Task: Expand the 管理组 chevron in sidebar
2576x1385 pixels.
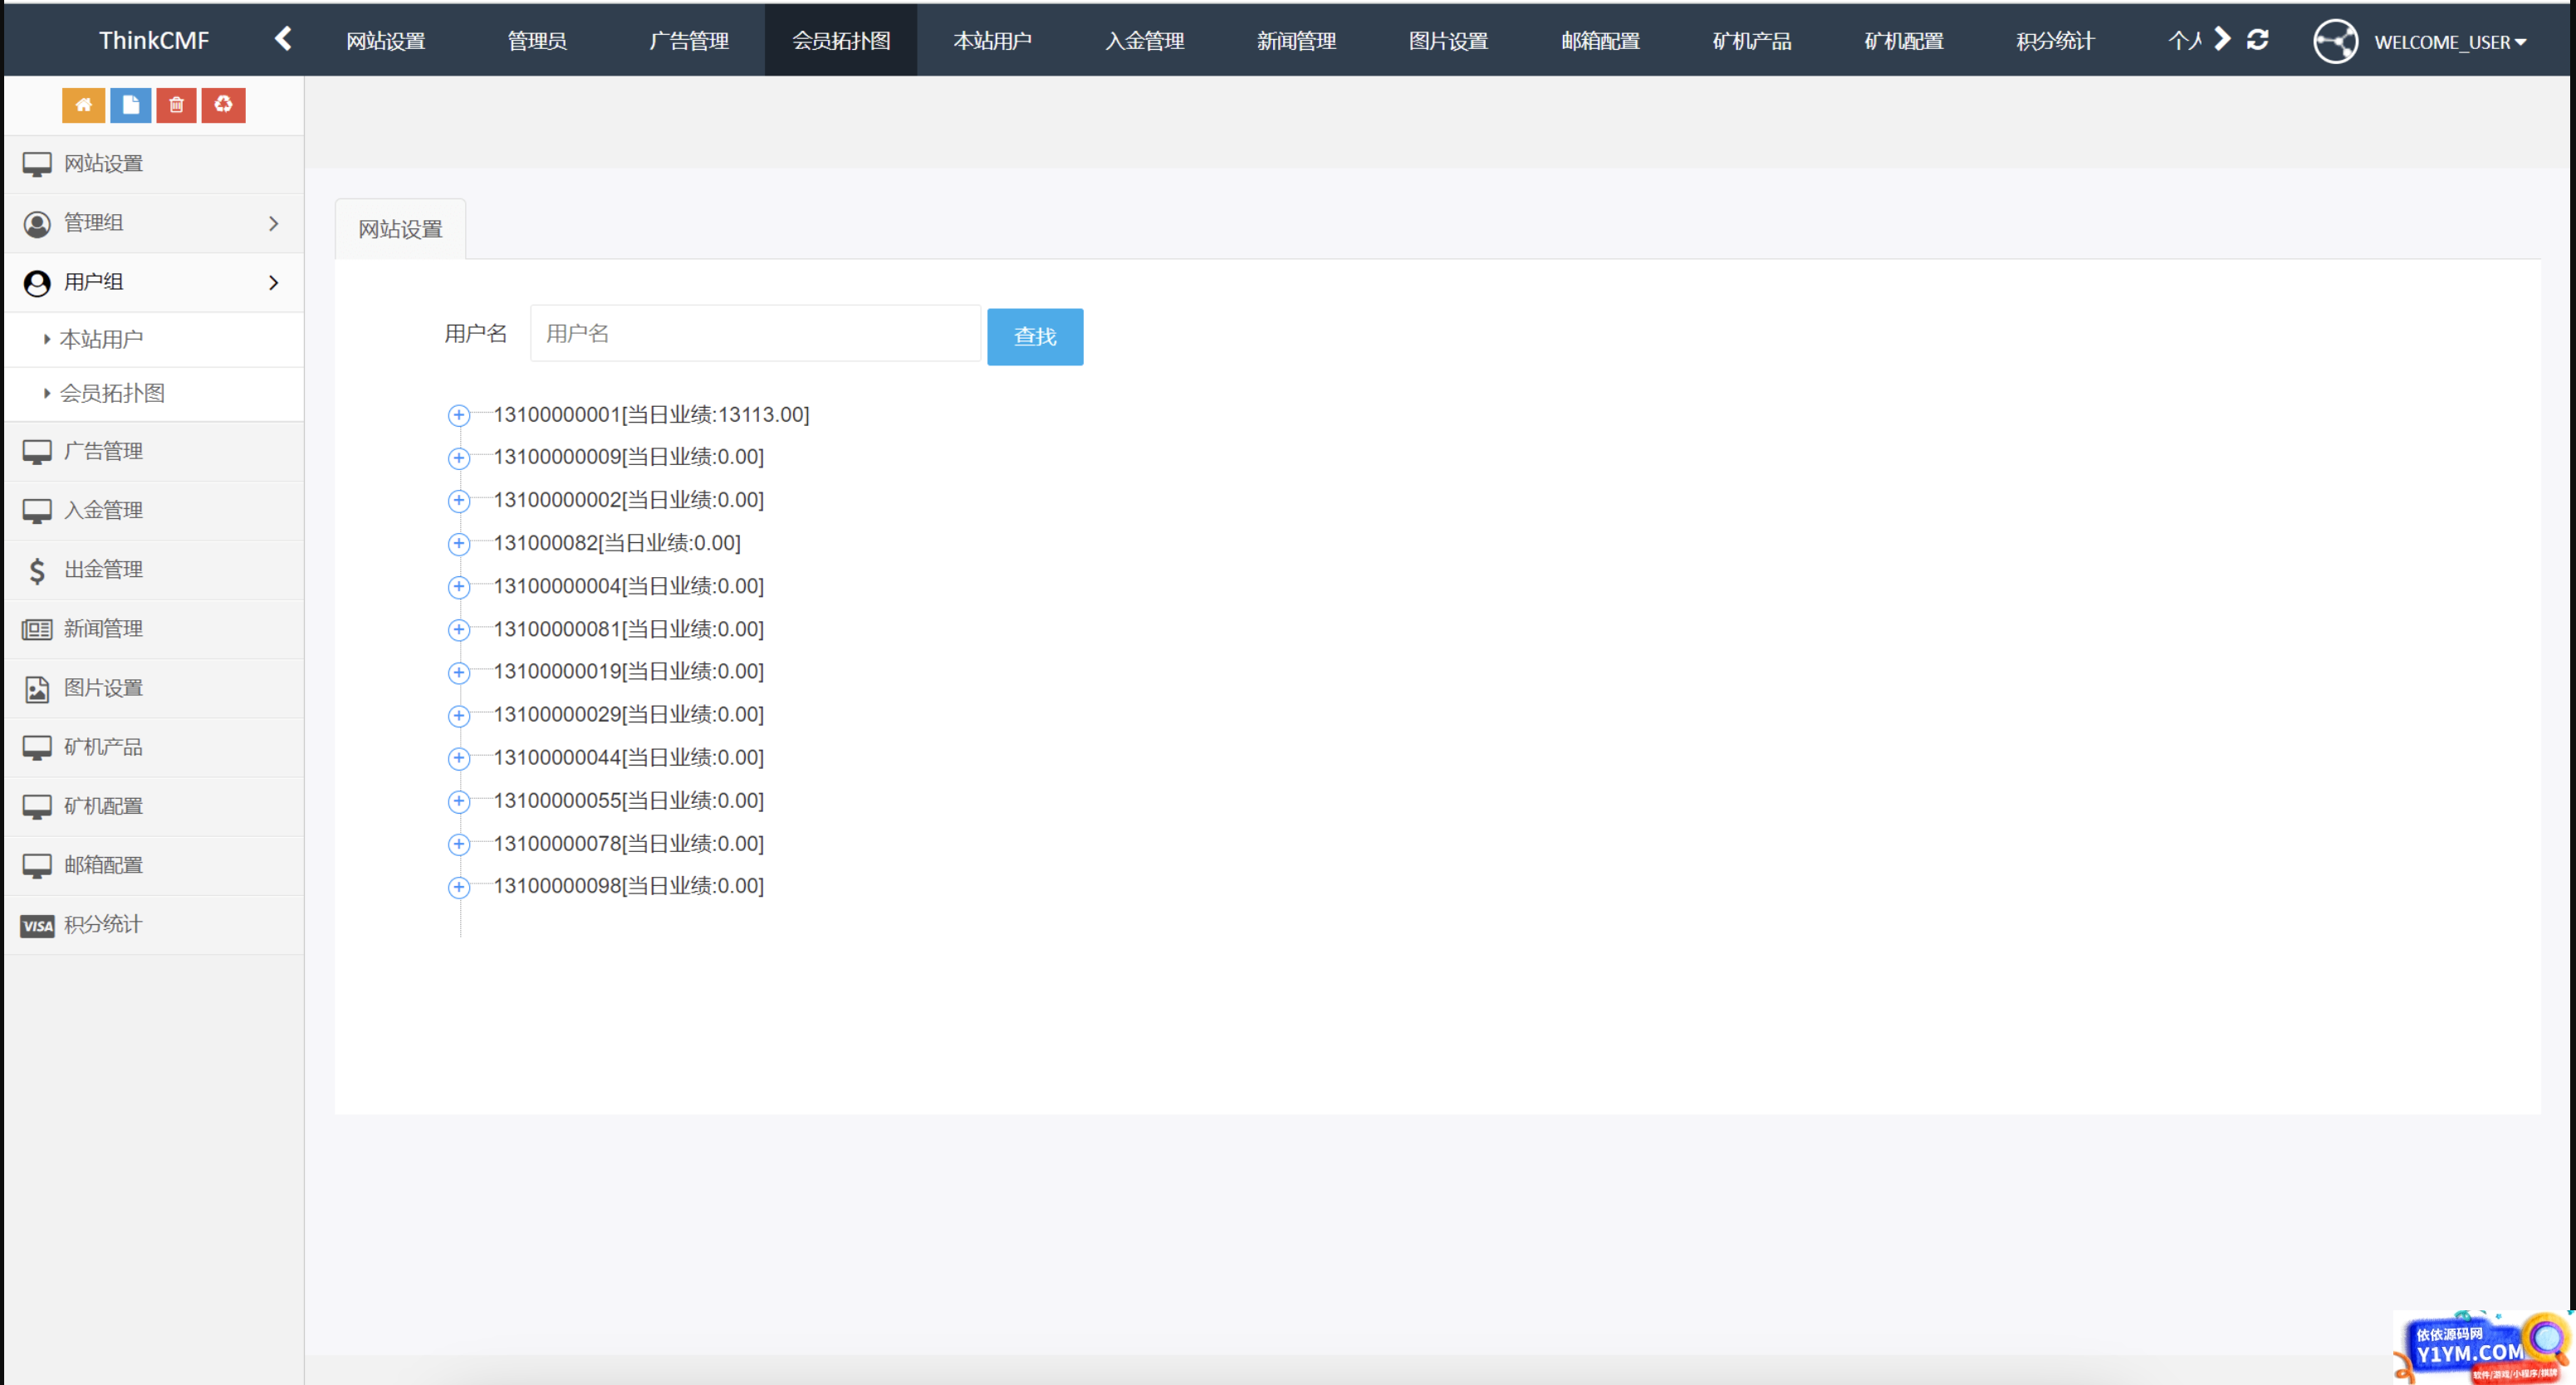Action: click(x=274, y=223)
